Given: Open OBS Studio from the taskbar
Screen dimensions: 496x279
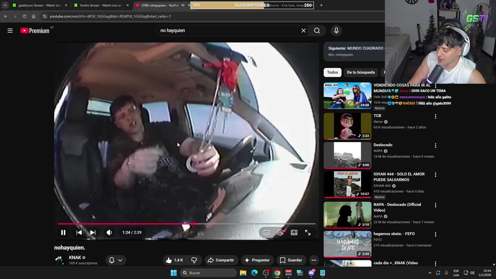Looking at the screenshot, I should tap(266, 273).
